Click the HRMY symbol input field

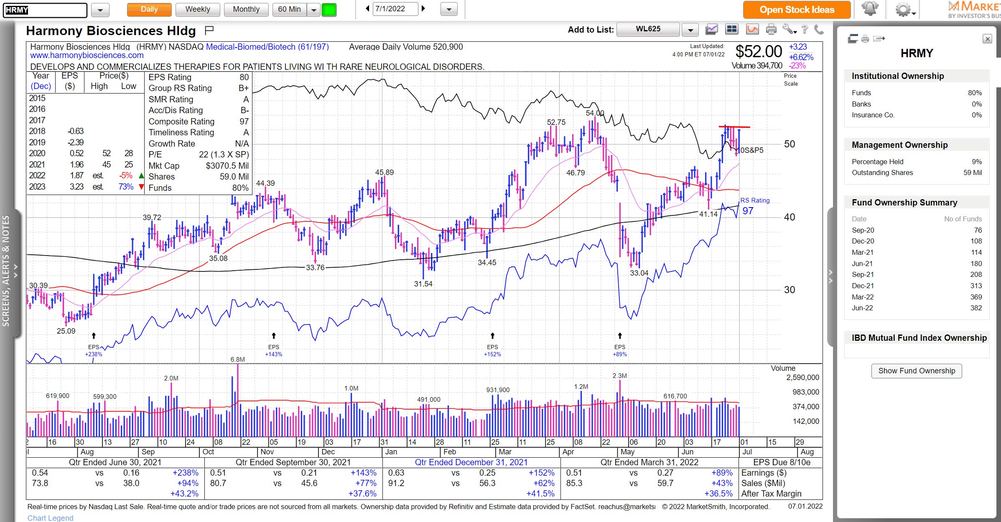(45, 10)
